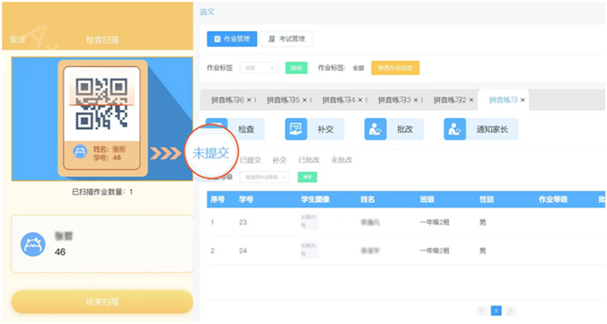Click the green search button beside grade dropdown

pos(307,177)
